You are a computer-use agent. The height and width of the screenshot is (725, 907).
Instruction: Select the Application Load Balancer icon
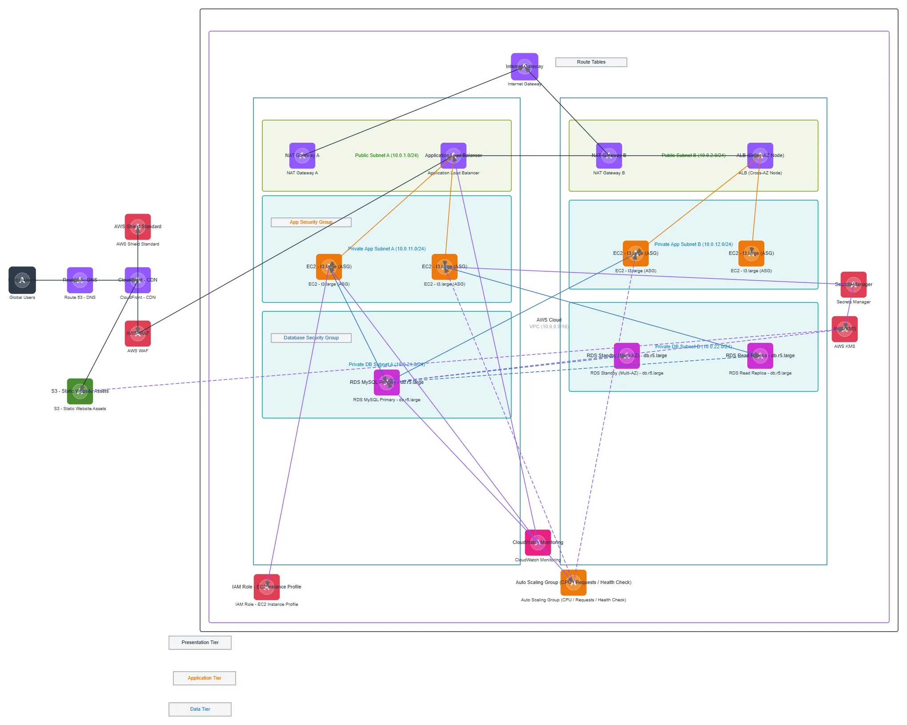click(453, 156)
